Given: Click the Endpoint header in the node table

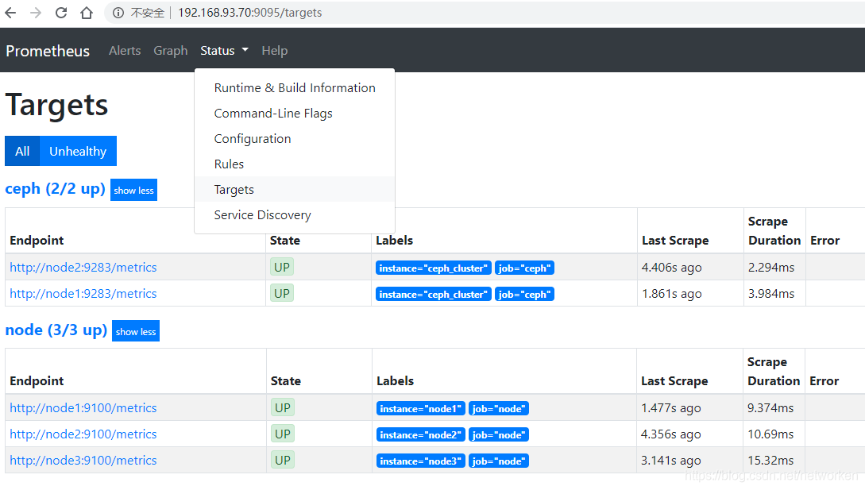Looking at the screenshot, I should pyautogui.click(x=37, y=381).
